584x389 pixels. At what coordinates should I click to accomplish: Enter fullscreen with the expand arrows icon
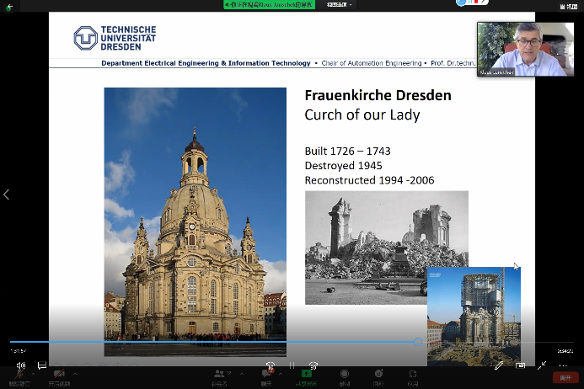[542, 365]
